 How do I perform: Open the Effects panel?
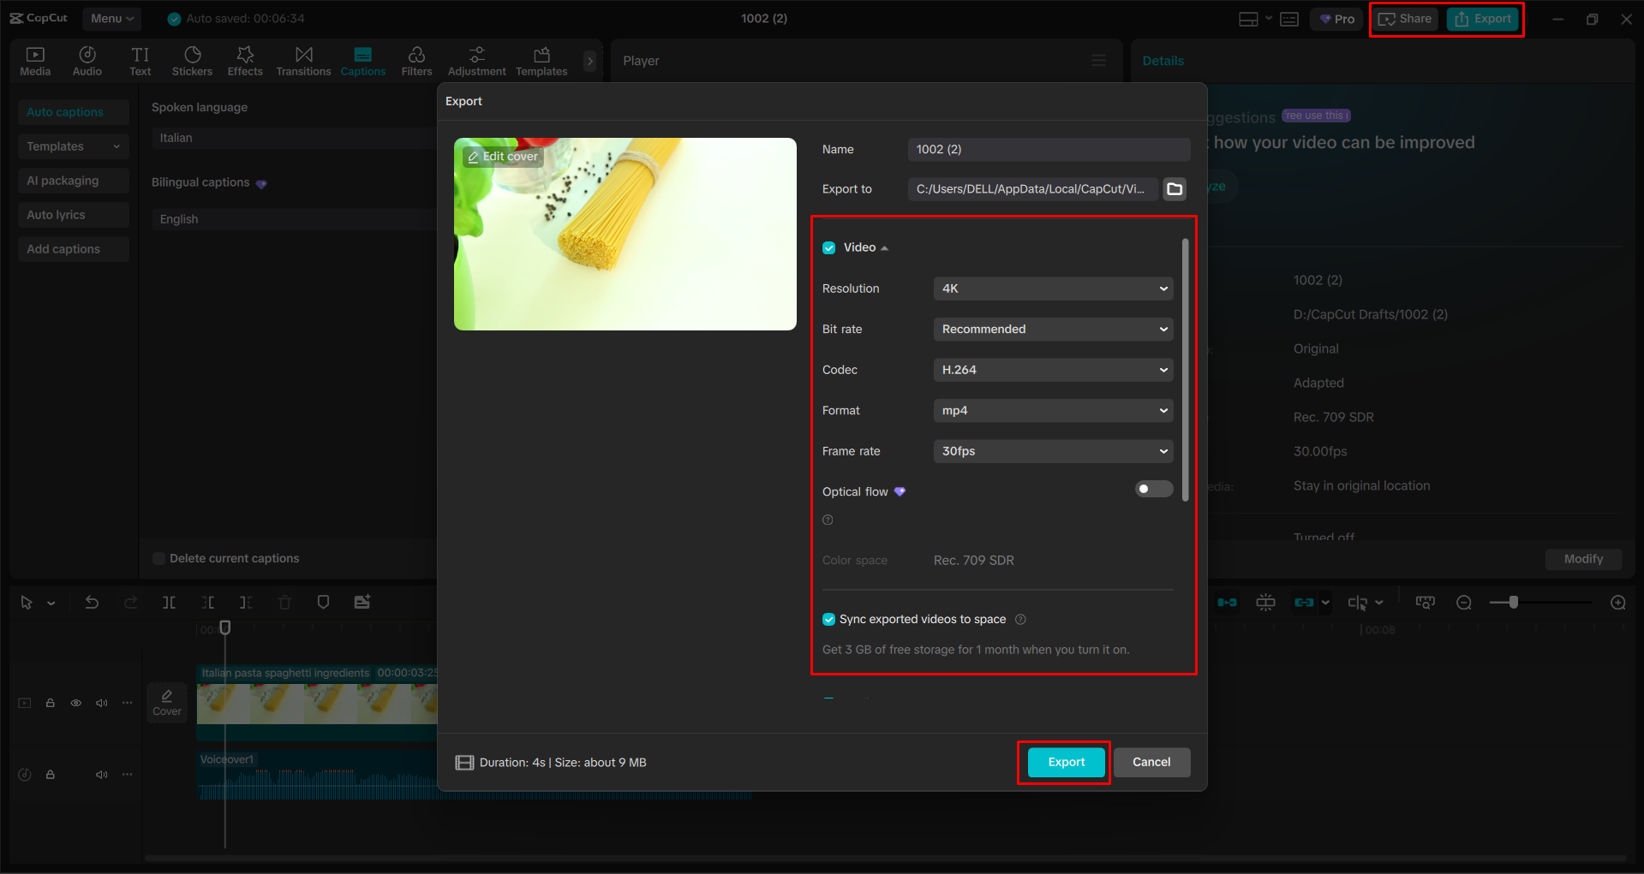coord(245,60)
